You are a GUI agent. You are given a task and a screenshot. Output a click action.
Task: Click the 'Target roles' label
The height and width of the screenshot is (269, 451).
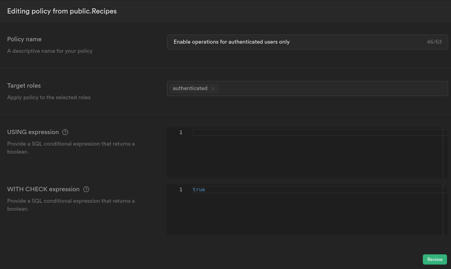click(24, 86)
